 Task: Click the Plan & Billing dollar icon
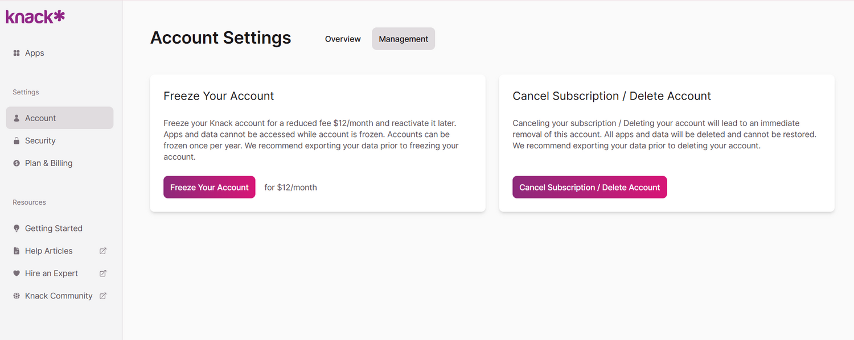click(17, 163)
